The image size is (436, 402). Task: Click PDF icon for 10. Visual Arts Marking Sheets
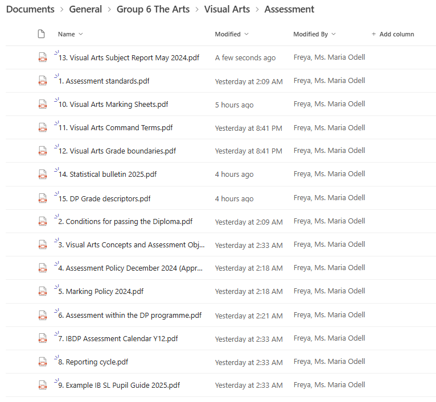(x=43, y=104)
